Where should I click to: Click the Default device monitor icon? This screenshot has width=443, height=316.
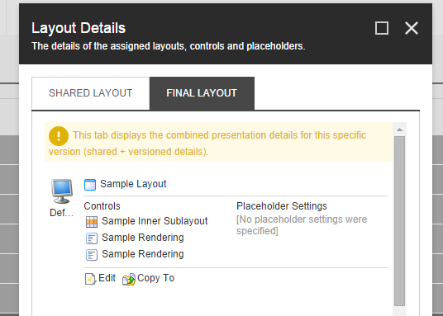(x=62, y=191)
